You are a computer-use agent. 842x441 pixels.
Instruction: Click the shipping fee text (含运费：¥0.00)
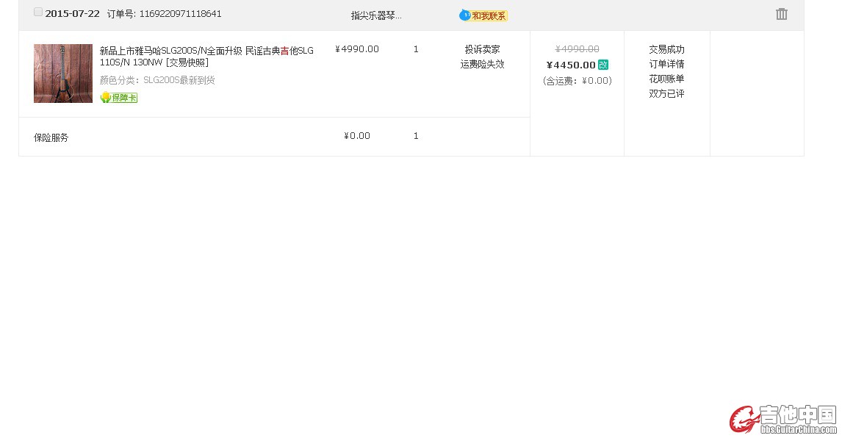pos(577,81)
